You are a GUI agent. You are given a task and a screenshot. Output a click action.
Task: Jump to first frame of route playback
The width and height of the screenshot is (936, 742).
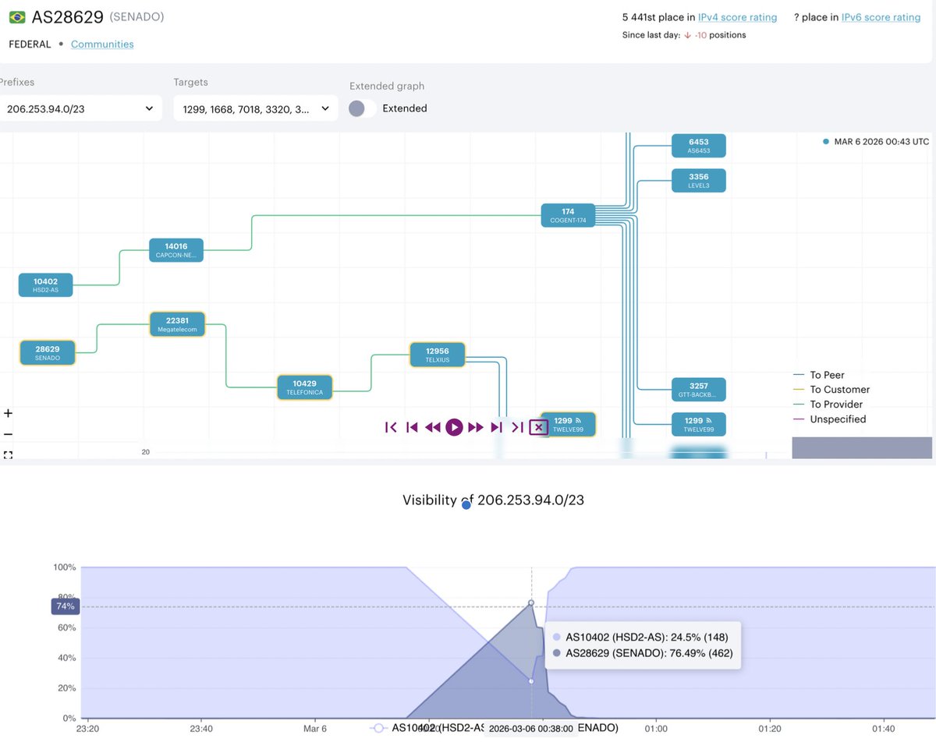click(x=392, y=427)
